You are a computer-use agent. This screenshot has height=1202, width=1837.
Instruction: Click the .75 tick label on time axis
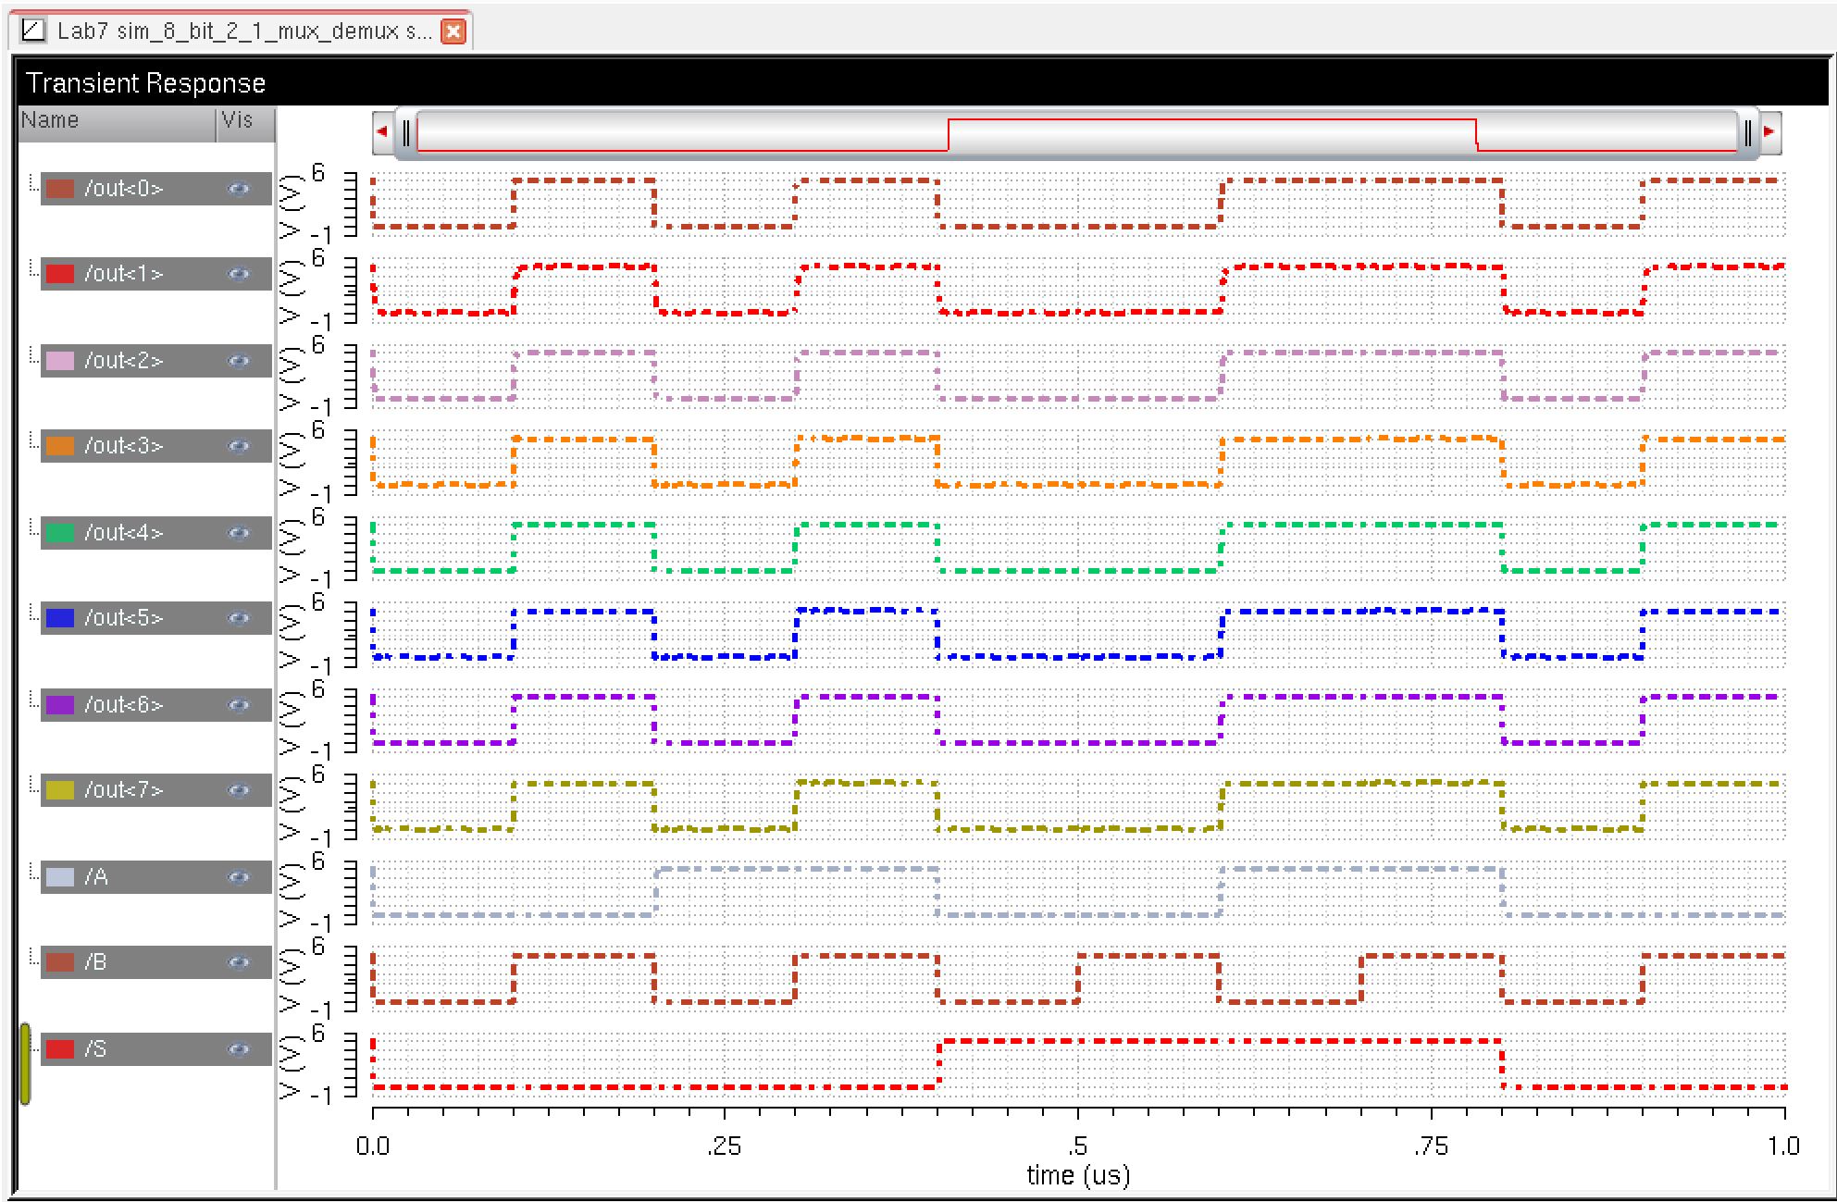1430,1146
